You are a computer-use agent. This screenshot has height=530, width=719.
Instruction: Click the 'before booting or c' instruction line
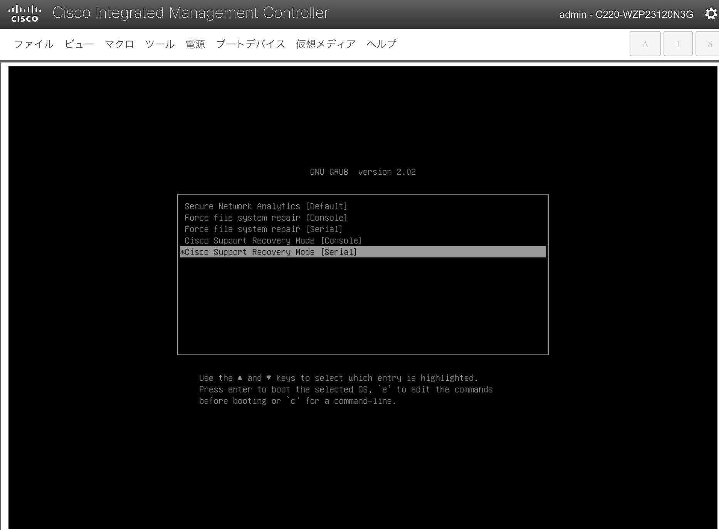click(x=297, y=401)
